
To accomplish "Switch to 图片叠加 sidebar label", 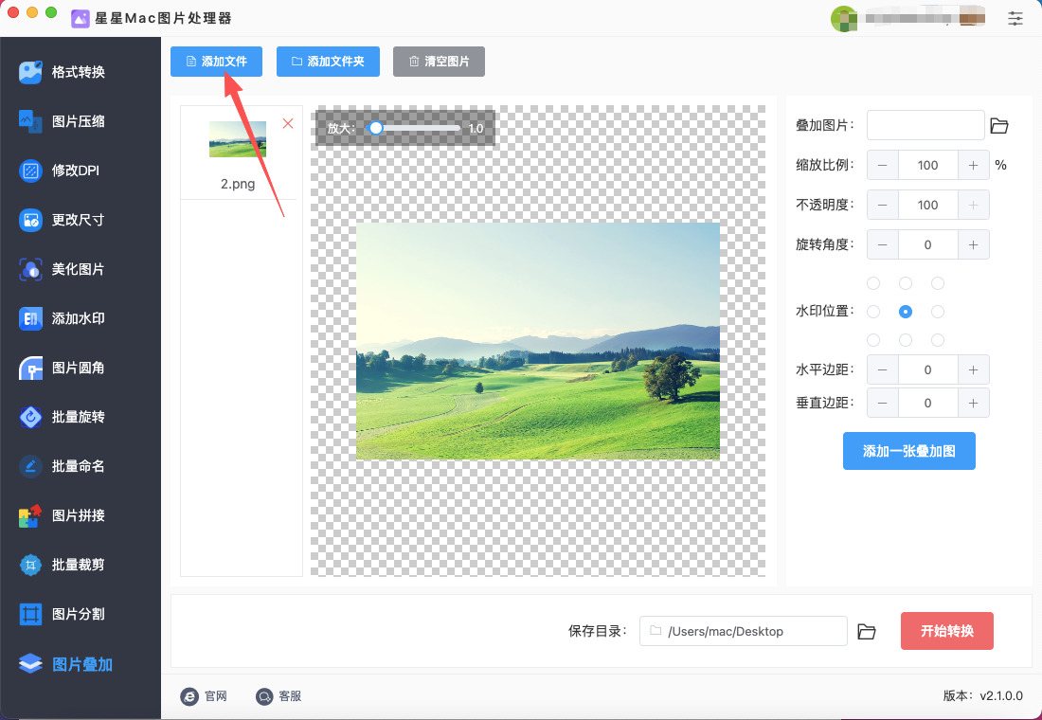I will pyautogui.click(x=82, y=664).
